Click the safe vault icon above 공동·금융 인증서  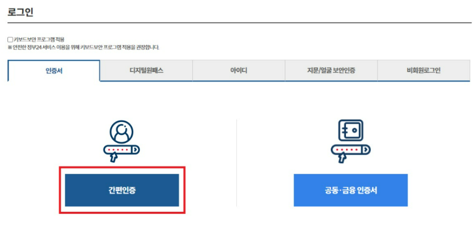click(351, 131)
